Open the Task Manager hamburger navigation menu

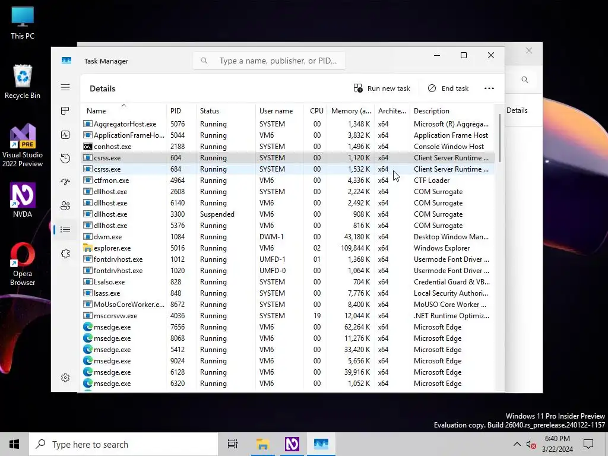tap(65, 87)
